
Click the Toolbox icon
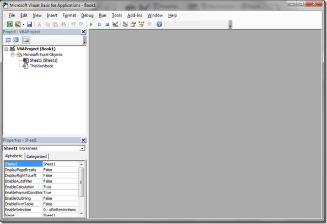pyautogui.click(x=149, y=24)
